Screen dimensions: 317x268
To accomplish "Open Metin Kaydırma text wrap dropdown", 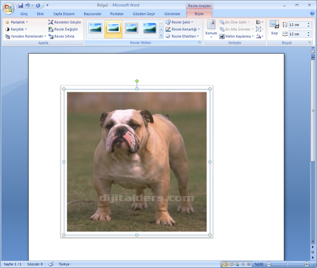I will [237, 36].
